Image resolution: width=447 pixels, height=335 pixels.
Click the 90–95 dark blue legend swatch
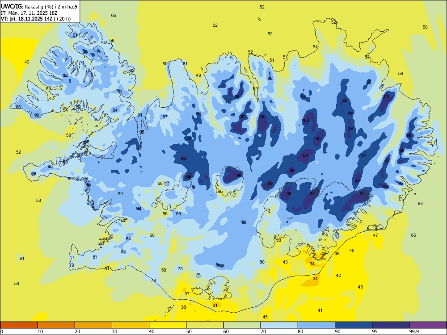coord(354,325)
